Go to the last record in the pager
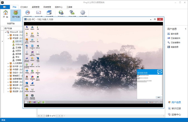 [x=62, y=116]
